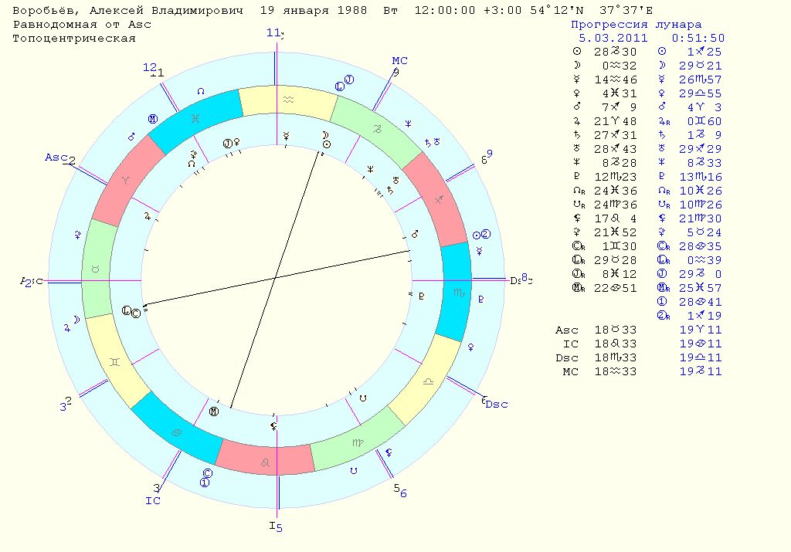Select the natal Pluto symbol inside the inner ring
791x552 pixels.
coord(422,296)
